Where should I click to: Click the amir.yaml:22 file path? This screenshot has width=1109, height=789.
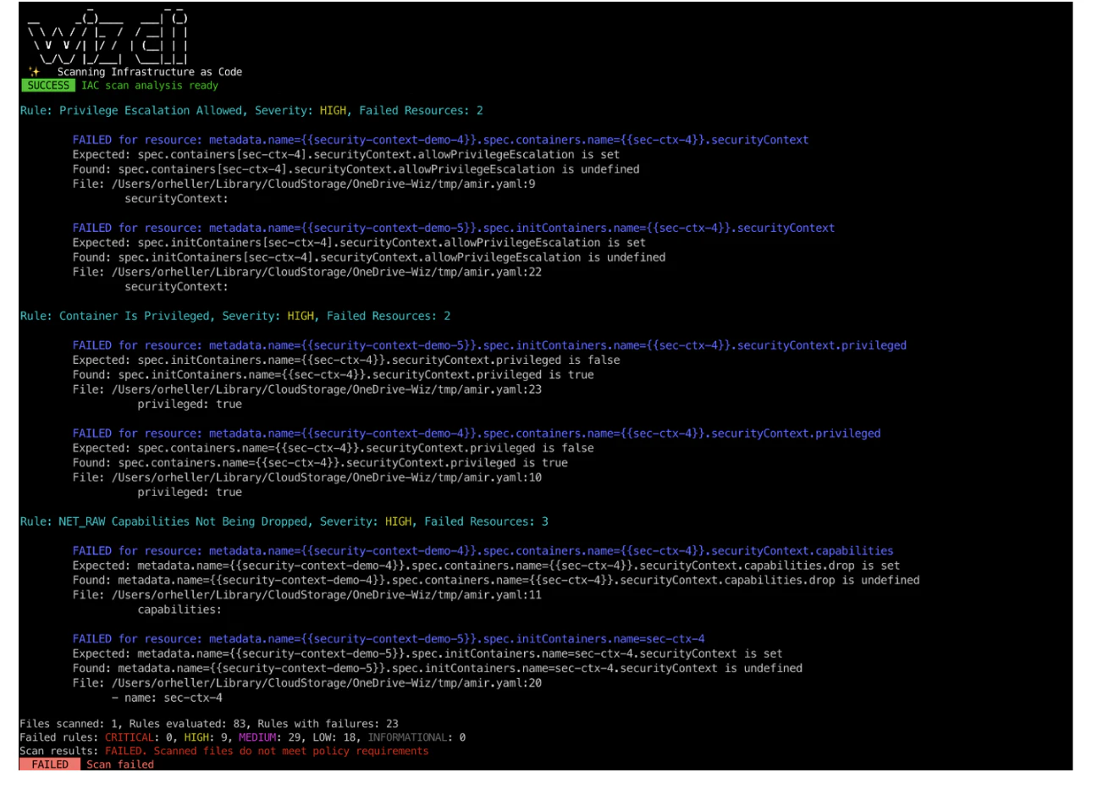point(307,273)
